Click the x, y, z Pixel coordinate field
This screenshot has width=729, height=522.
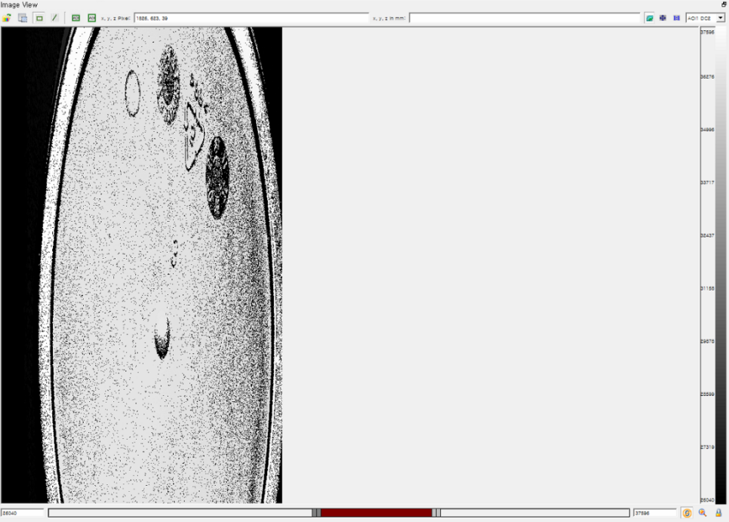coord(251,17)
